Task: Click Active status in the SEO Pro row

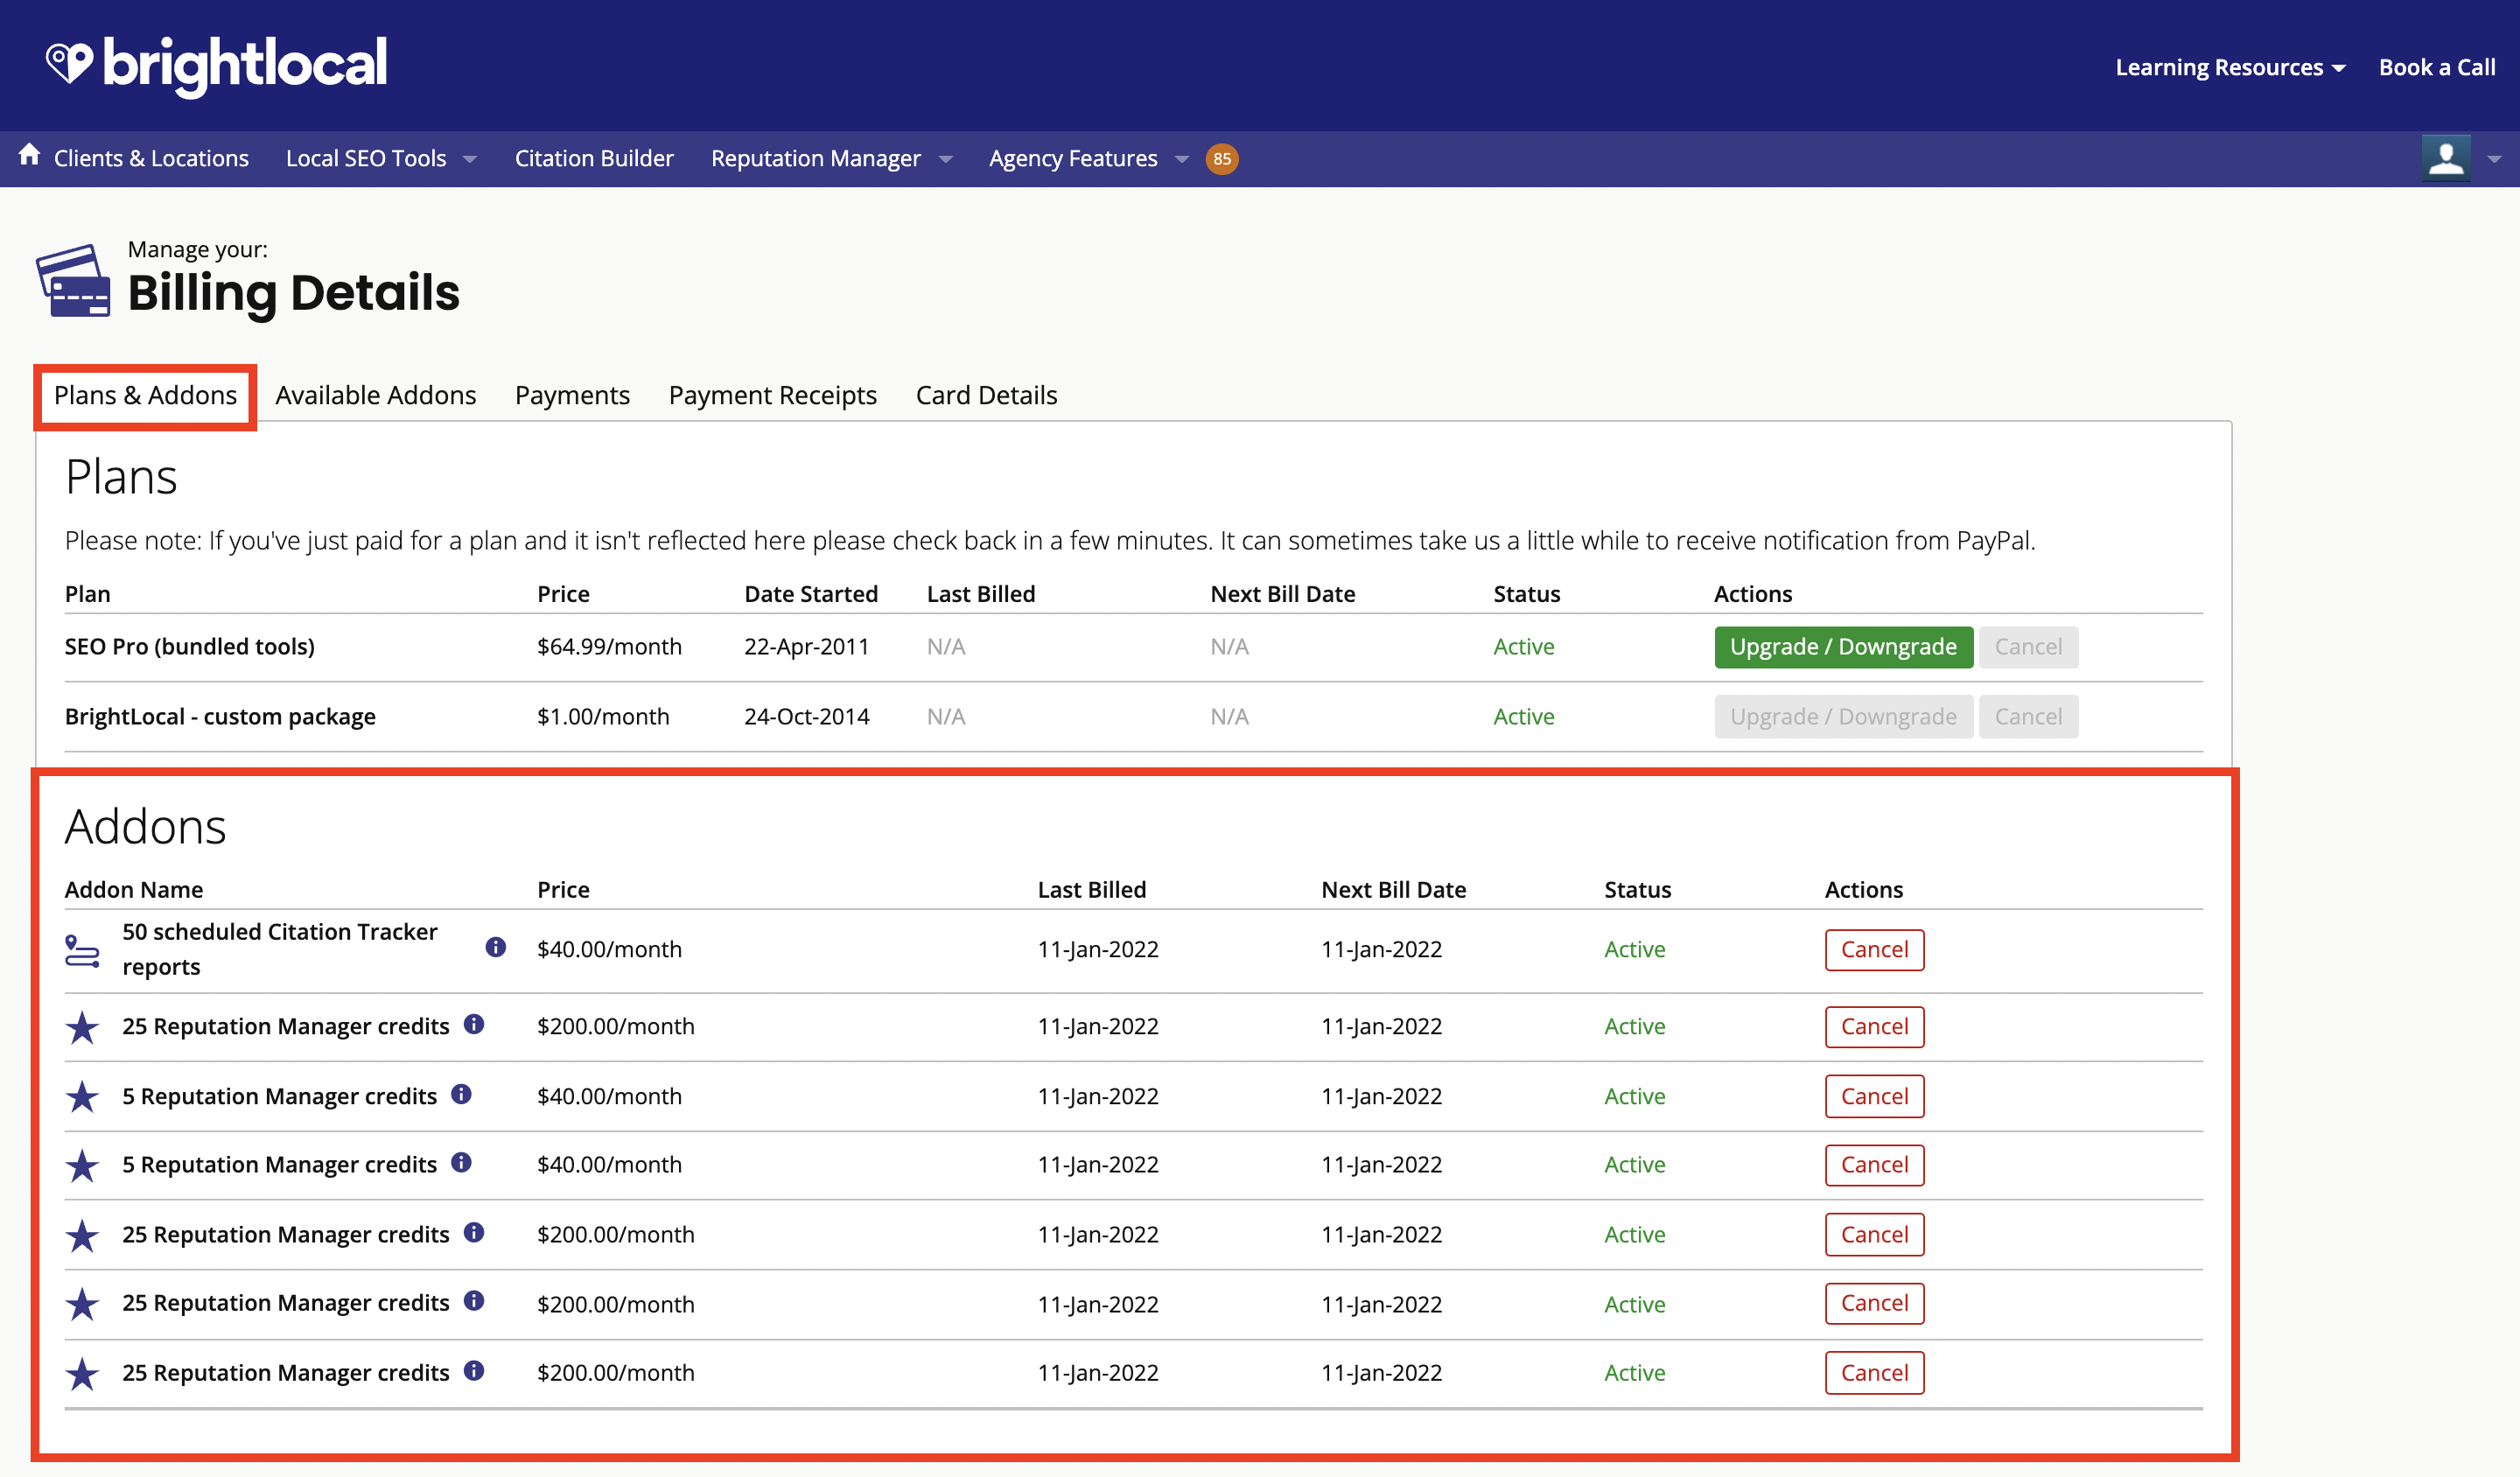Action: 1523,647
